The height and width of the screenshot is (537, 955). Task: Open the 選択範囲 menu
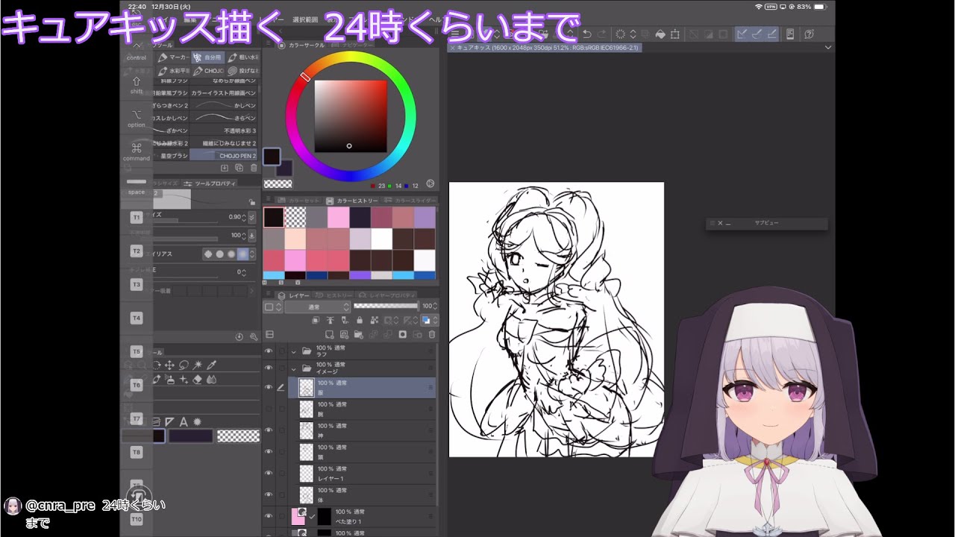tap(305, 19)
